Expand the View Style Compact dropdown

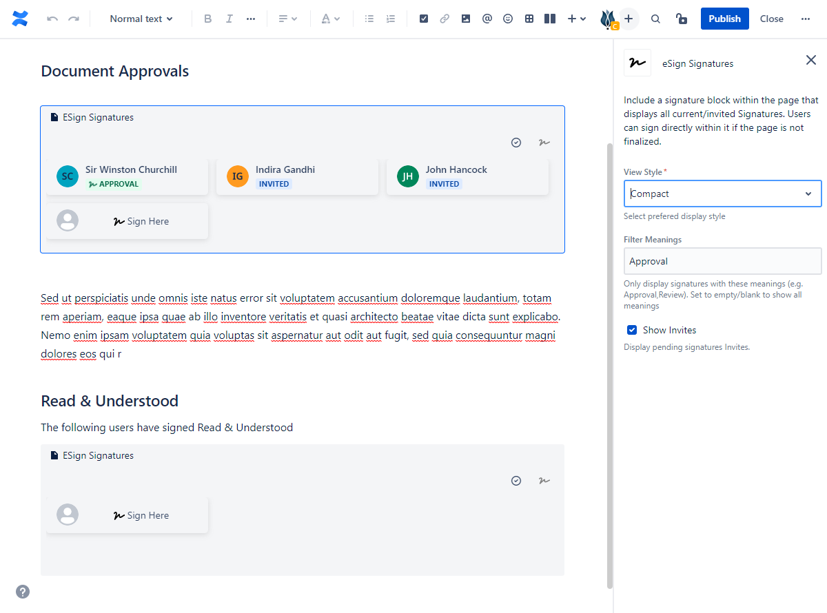pos(722,194)
